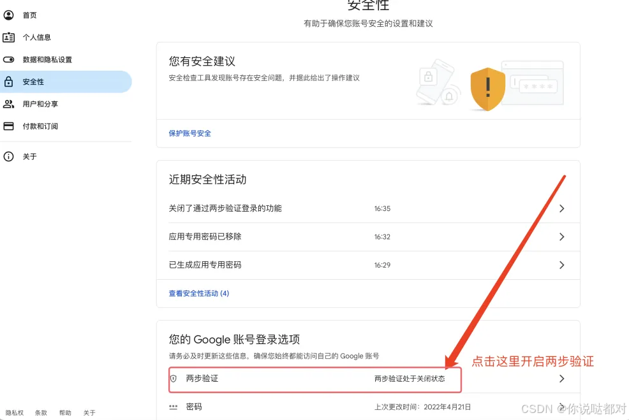The image size is (629, 420).
Task: Click the 付款和订阅 credit card icon
Action: (x=8, y=126)
